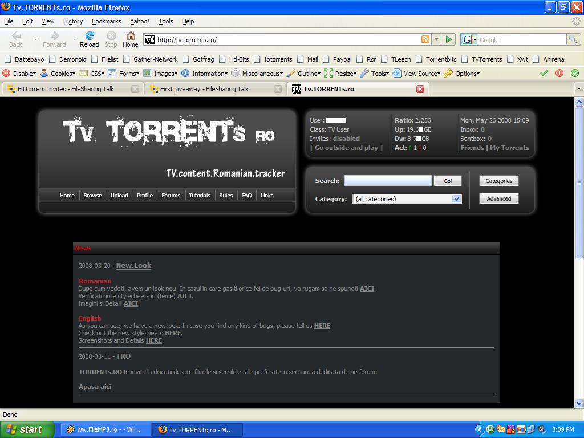This screenshot has width=584, height=438.
Task: Focus the site Search text field
Action: pos(388,181)
